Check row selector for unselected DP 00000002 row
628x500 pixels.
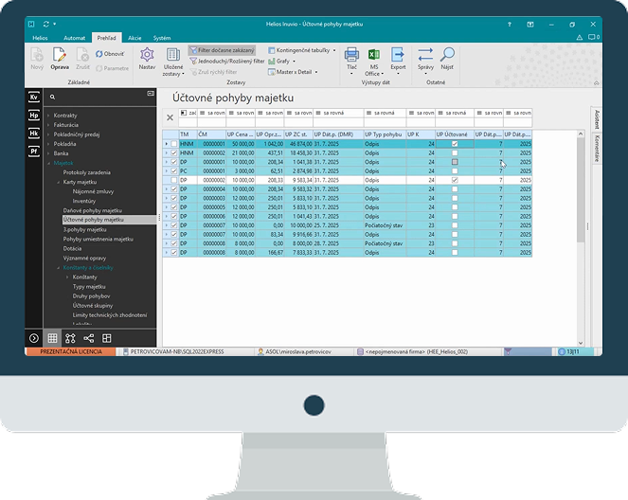[x=173, y=179]
